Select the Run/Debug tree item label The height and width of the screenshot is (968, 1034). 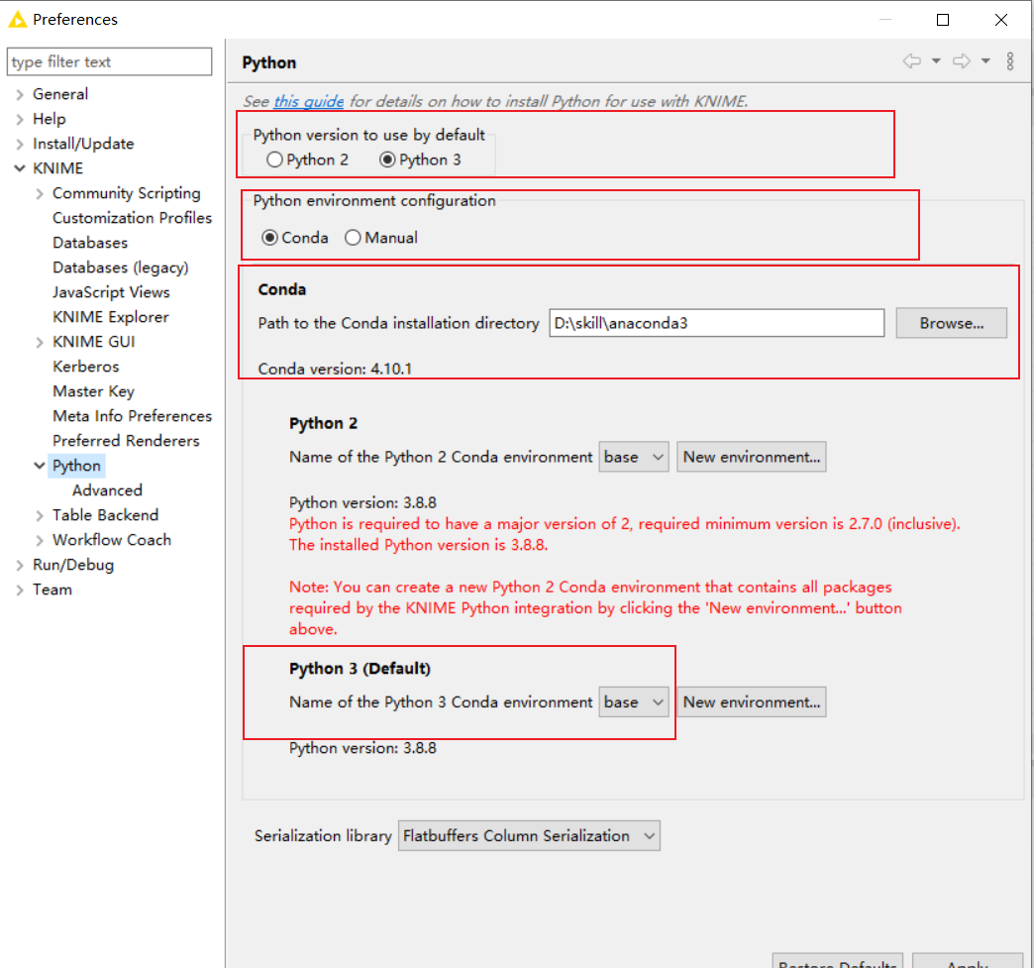click(73, 566)
